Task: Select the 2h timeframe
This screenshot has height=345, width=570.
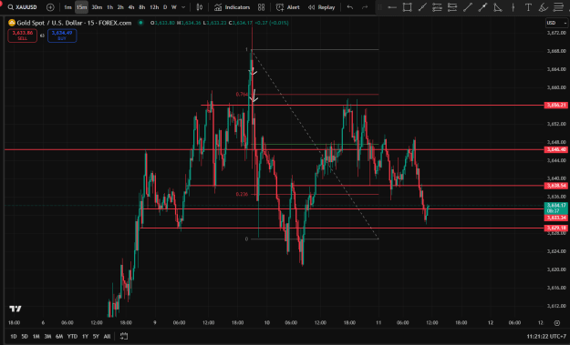Action: pos(120,7)
